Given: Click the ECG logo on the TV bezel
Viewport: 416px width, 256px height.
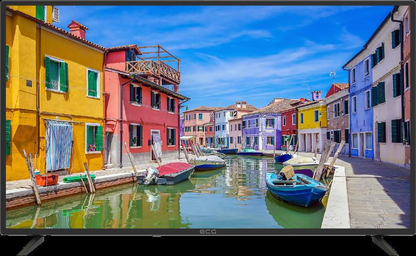Looking at the screenshot, I should click(x=208, y=232).
